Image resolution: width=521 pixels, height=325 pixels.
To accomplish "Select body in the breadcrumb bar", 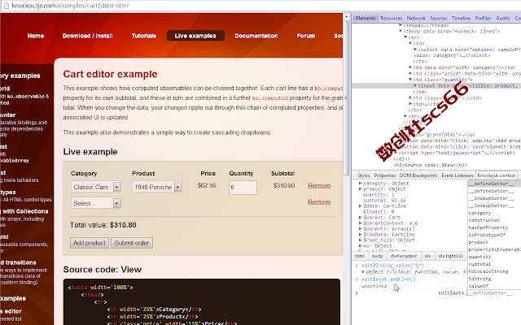I will tap(377, 256).
